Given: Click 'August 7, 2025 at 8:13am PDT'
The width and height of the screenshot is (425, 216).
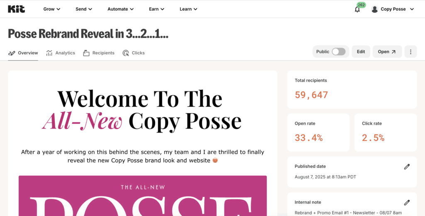Looking at the screenshot, I should [x=325, y=177].
